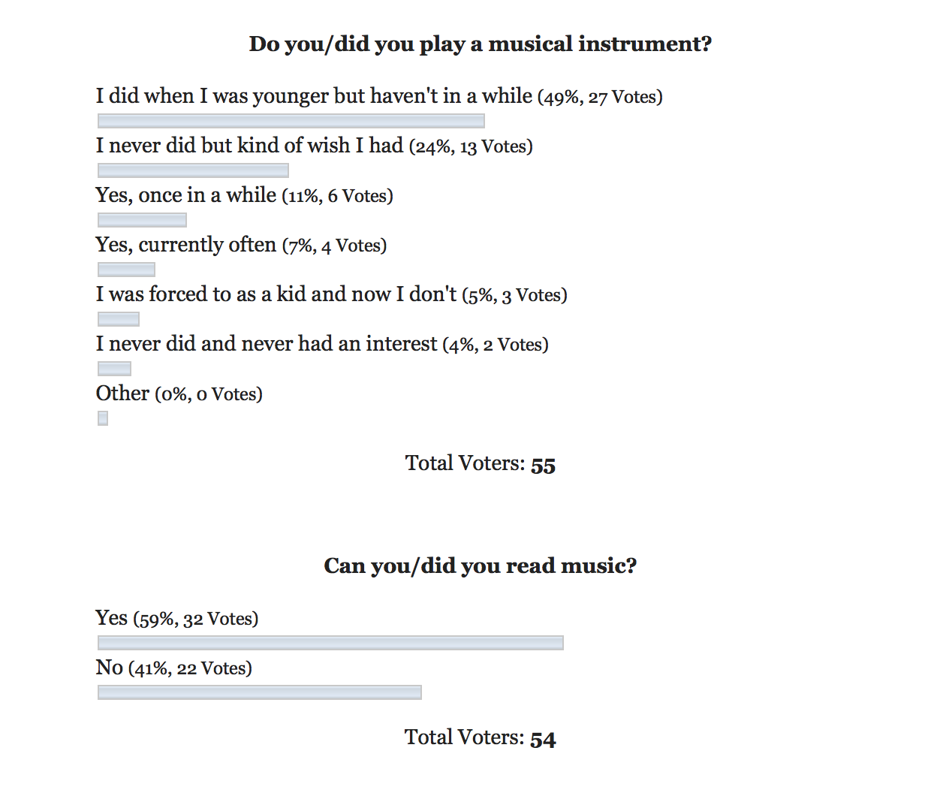Click the heading Can you/did you read music?
The width and height of the screenshot is (928, 802).
coord(481,565)
